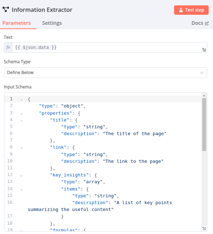Collapse the "link" block on line 8

21,148
